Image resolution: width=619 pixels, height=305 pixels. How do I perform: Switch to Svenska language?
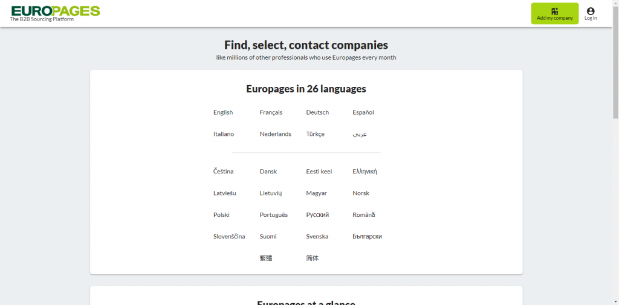pyautogui.click(x=317, y=237)
